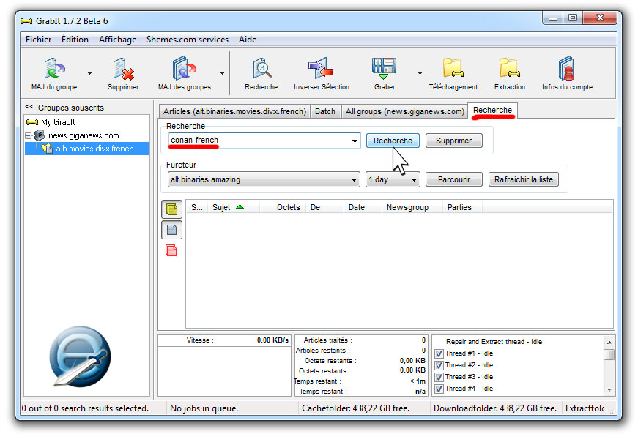Click the yellow stacked pages view icon
The width and height of the screenshot is (638, 434).
171,209
